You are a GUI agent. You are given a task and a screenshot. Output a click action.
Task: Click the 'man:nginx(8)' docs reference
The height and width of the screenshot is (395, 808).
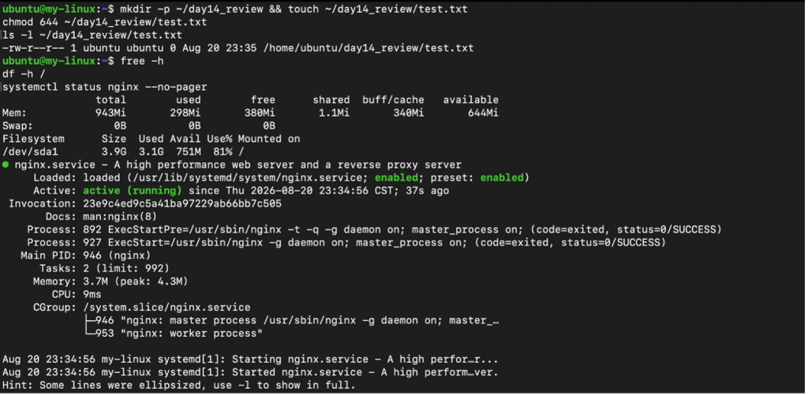click(120, 216)
